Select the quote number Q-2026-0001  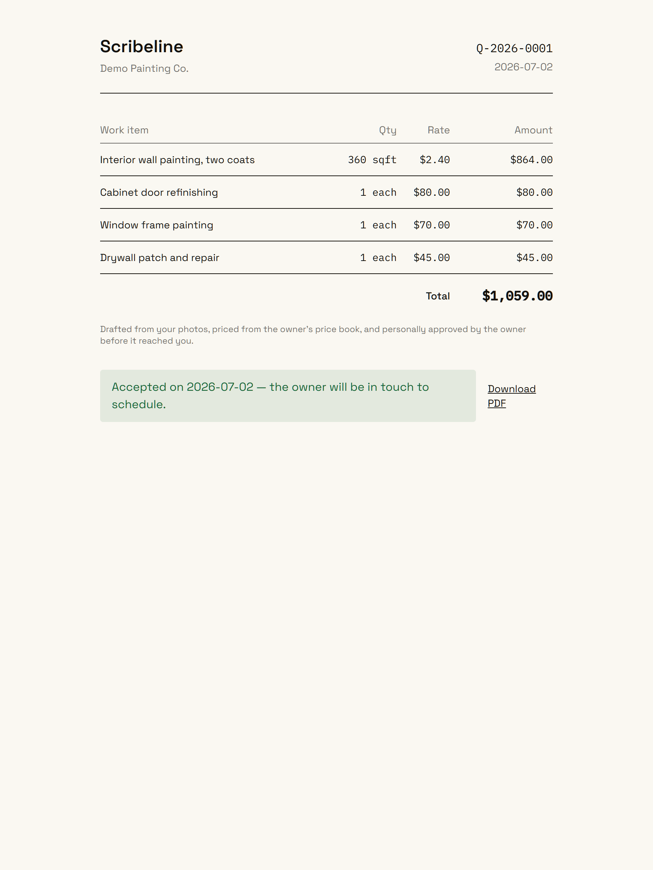514,48
